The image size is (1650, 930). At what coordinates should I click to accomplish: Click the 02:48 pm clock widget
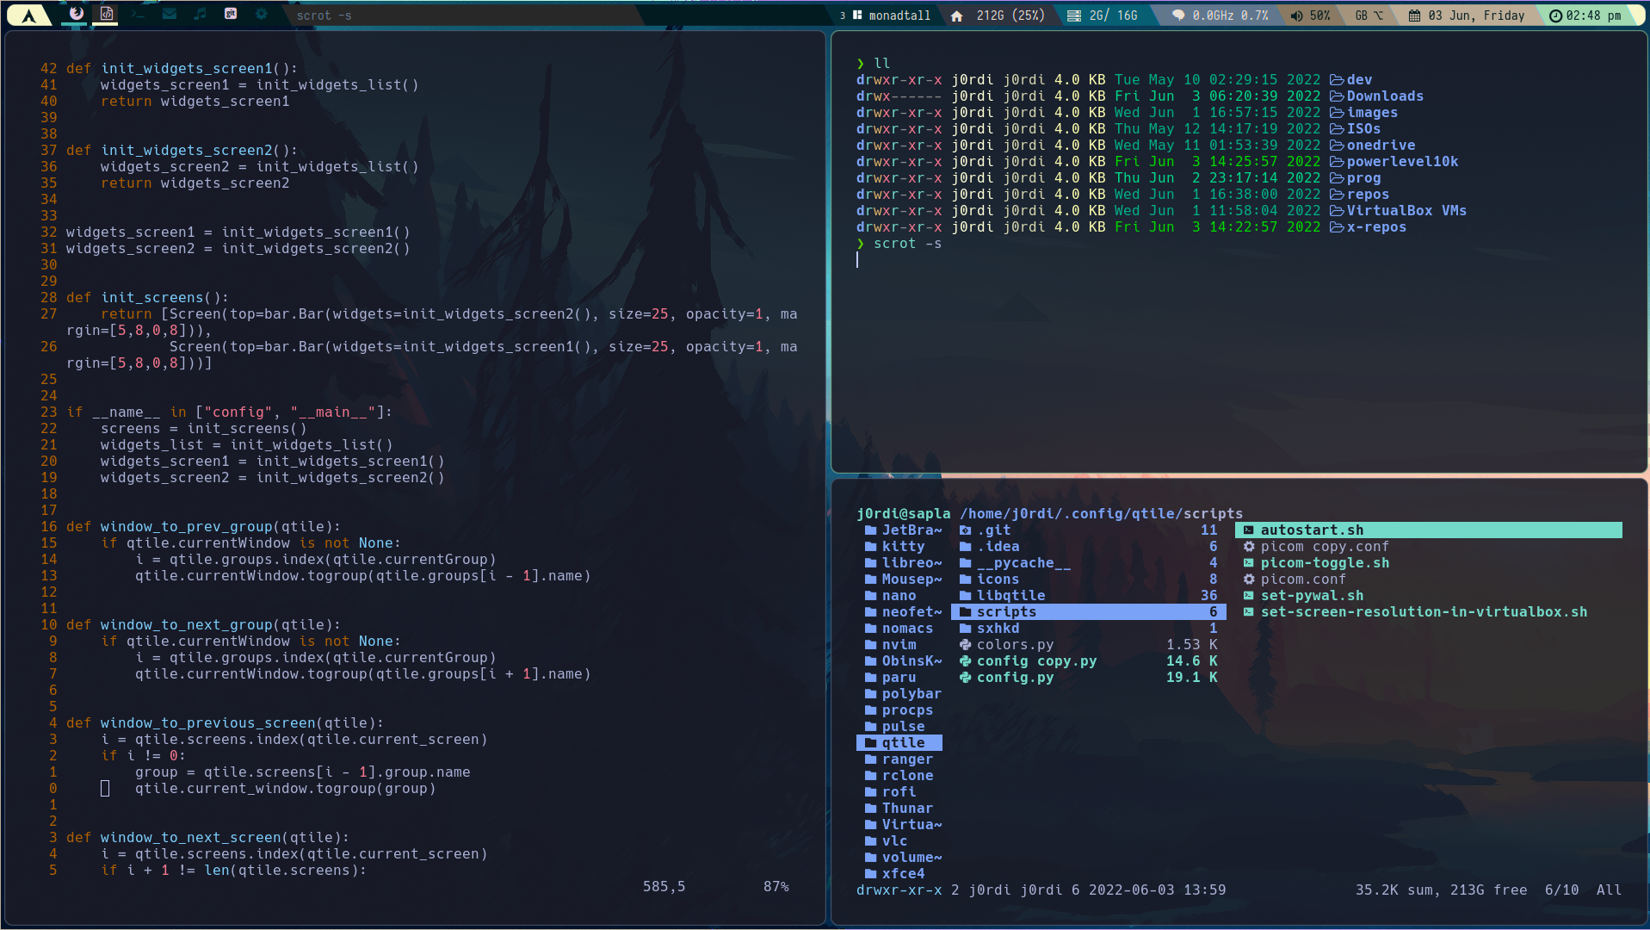[x=1585, y=15]
